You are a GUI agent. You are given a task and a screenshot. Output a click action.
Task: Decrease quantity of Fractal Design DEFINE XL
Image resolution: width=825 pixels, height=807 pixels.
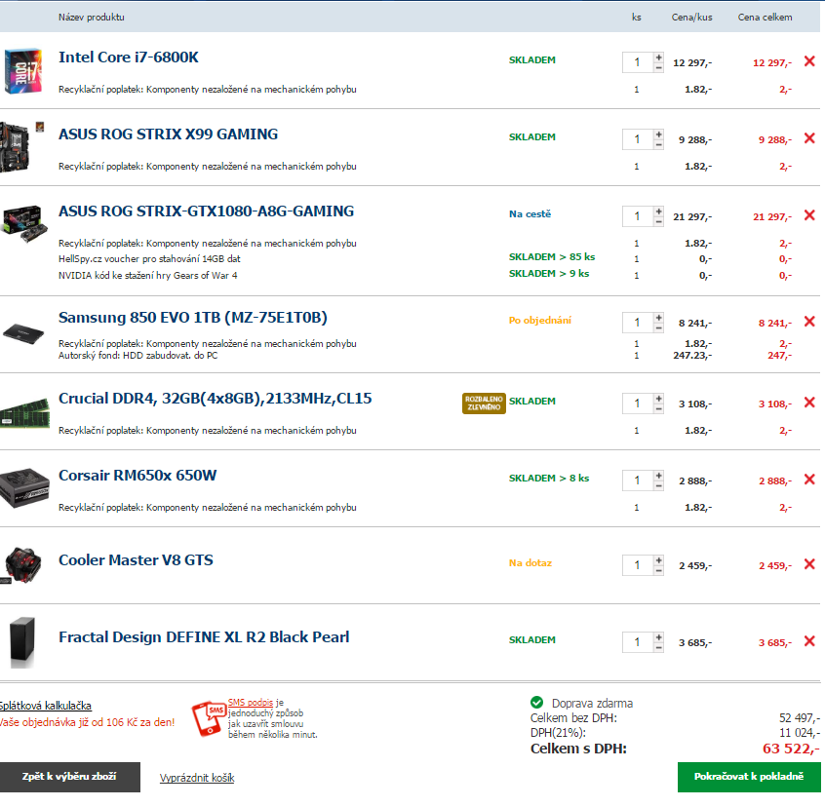659,647
